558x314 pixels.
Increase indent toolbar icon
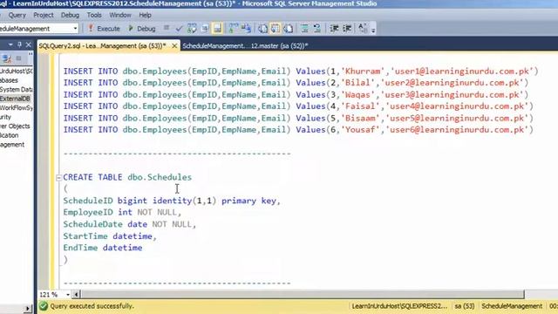[347, 29]
